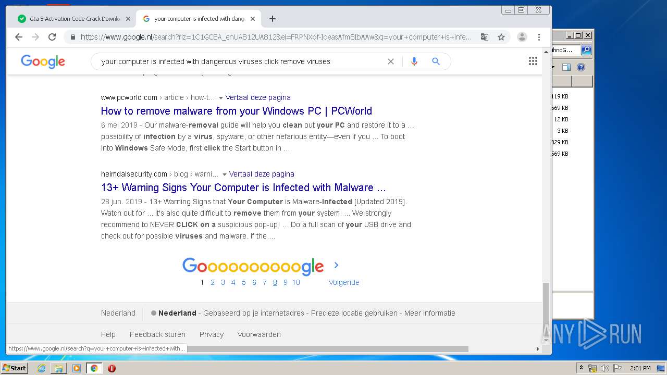
Task: Go to results page 6
Action: pyautogui.click(x=254, y=282)
